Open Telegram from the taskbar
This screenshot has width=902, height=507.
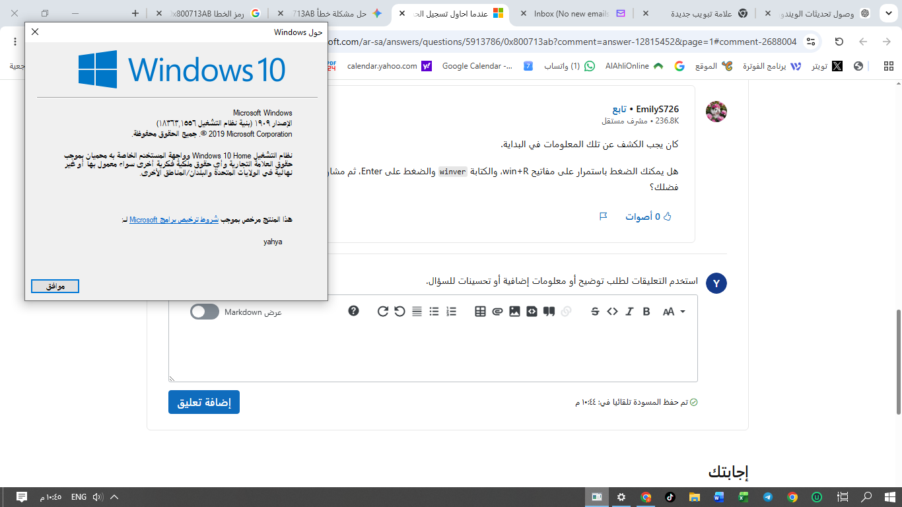point(767,497)
